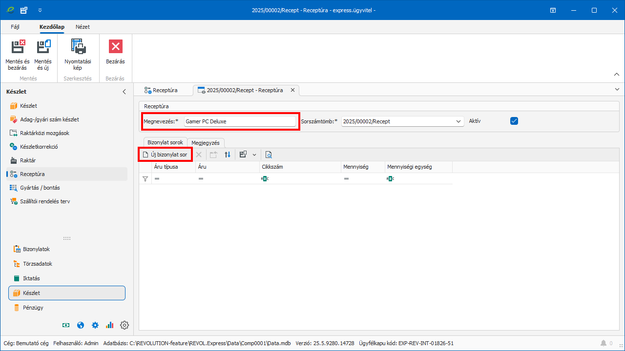
Task: Click the blue globe icon in sidebar footer
Action: [x=81, y=325]
